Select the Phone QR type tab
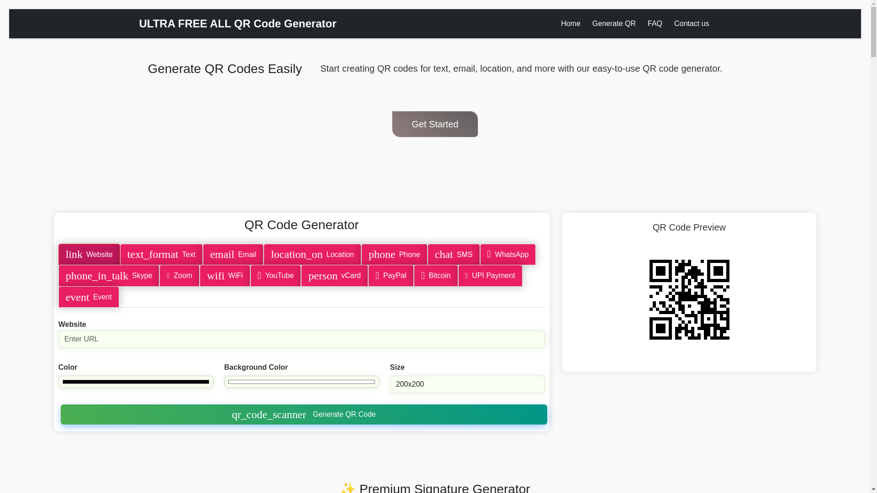Screen dimensions: 877x493 click(x=394, y=254)
